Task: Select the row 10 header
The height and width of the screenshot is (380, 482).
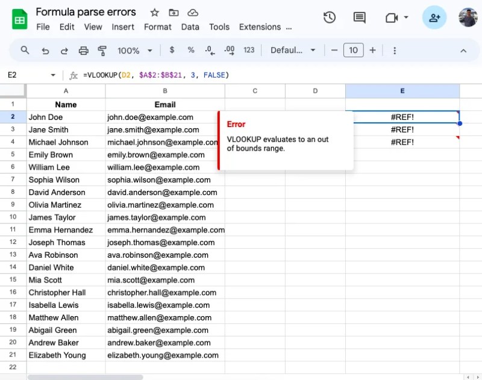Action: [x=13, y=217]
